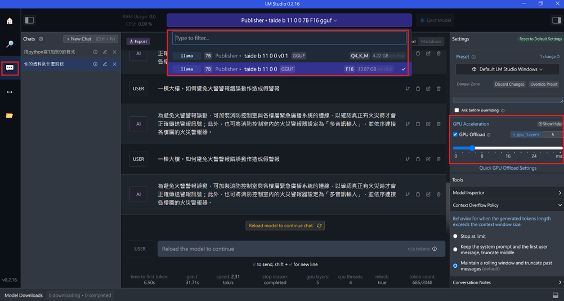This screenshot has height=301, width=564.
Task: Select Maintain a rolling window radio option
Action: [455, 265]
